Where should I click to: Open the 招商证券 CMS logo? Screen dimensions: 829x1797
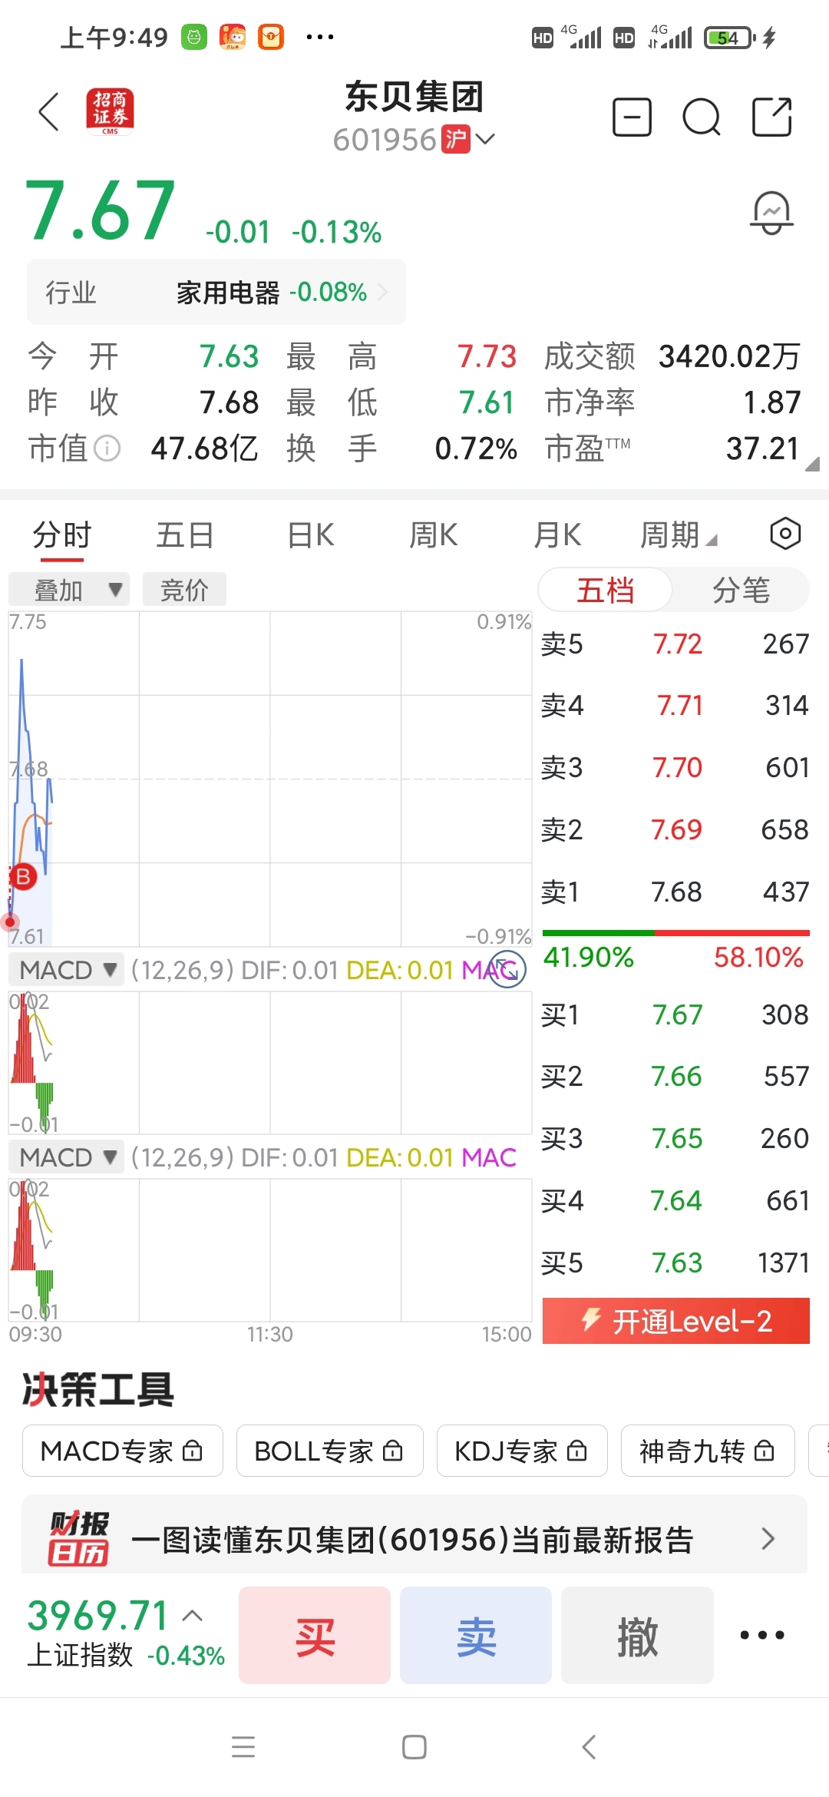pyautogui.click(x=110, y=112)
